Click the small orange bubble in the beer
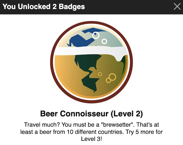This screenshot has height=145, width=183. coord(100,74)
